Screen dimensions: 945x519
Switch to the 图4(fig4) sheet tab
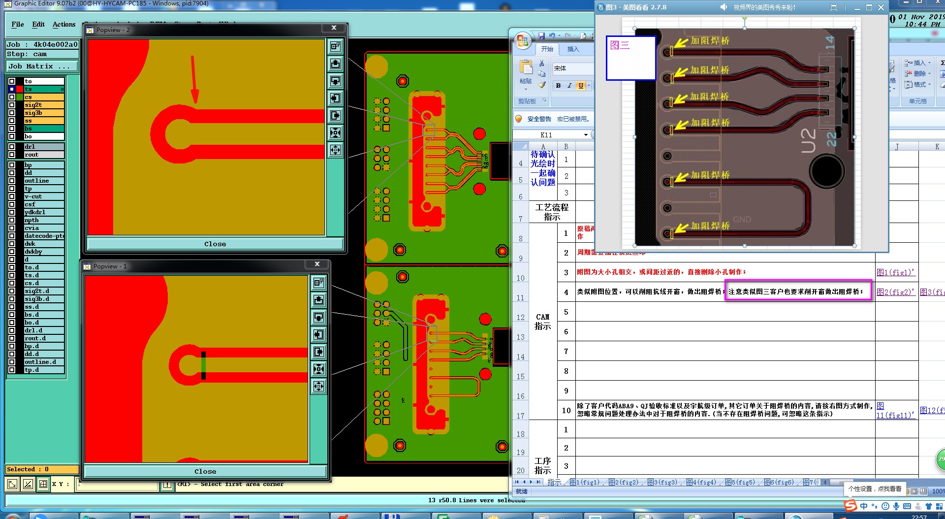click(701, 482)
